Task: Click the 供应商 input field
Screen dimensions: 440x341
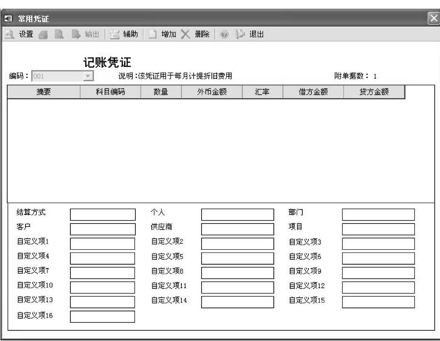Action: point(237,229)
